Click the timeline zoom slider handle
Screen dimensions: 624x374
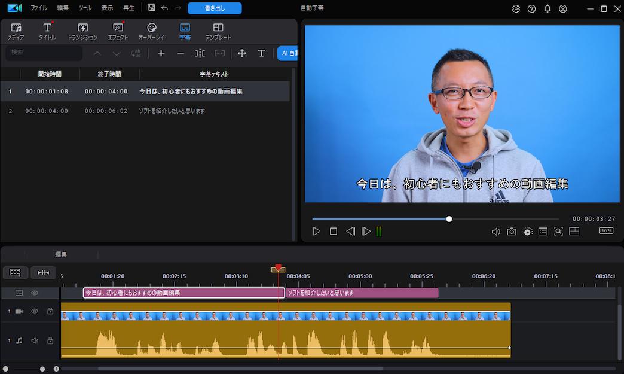coord(42,369)
